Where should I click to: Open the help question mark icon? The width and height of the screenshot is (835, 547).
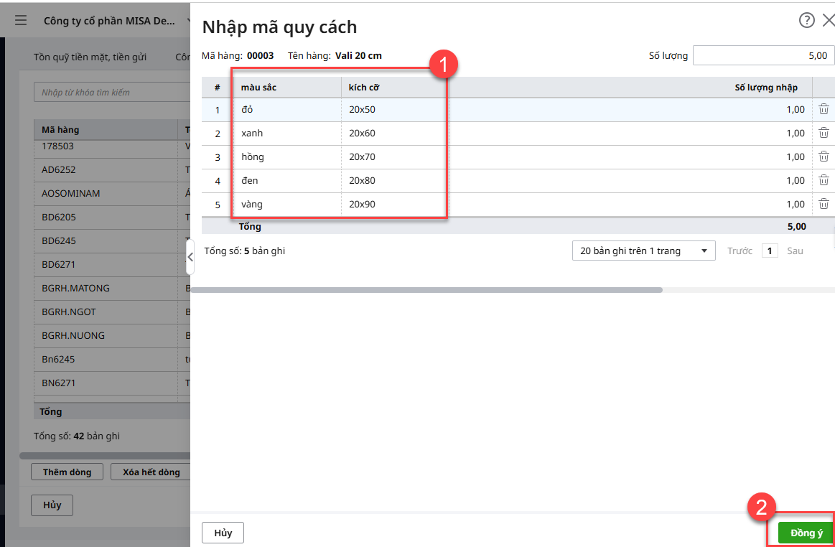pyautogui.click(x=806, y=20)
